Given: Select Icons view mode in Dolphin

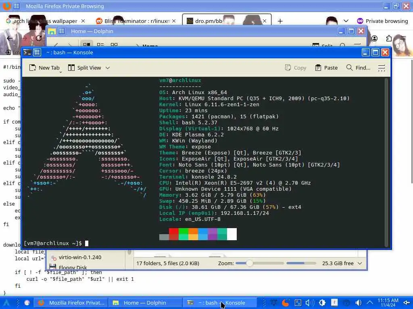Looking at the screenshot, I should click(x=87, y=44).
